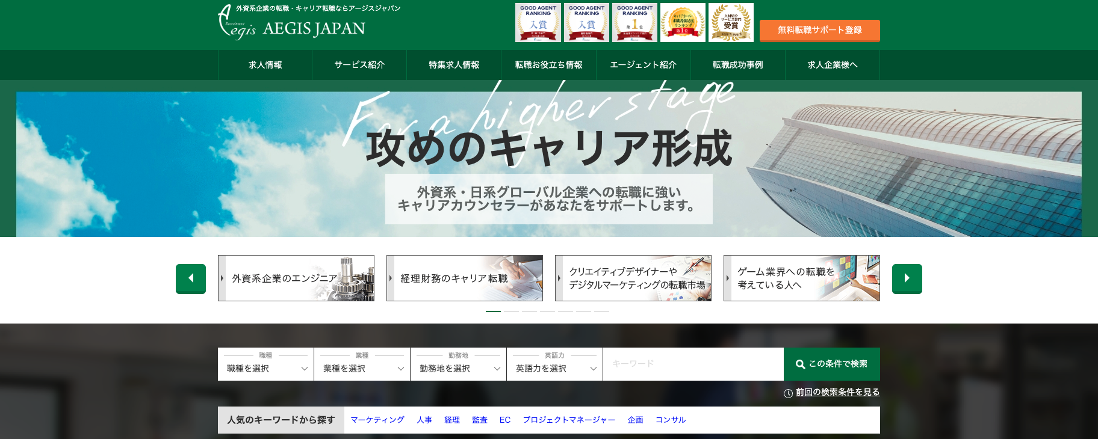
Task: Click プロジェクトマネージャー keyword link
Action: (569, 420)
